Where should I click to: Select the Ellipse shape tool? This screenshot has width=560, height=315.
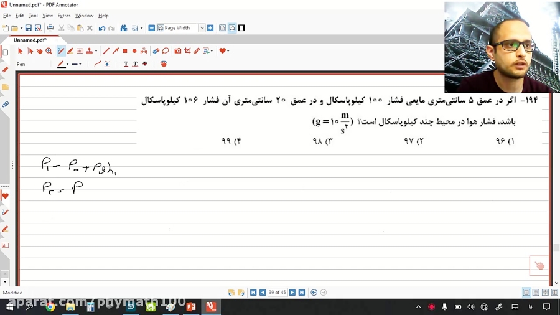click(134, 51)
